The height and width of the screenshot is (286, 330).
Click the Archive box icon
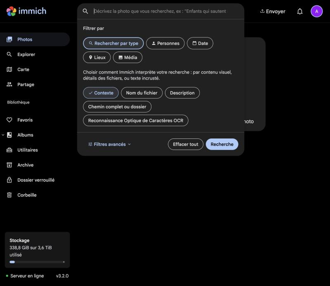click(x=9, y=165)
